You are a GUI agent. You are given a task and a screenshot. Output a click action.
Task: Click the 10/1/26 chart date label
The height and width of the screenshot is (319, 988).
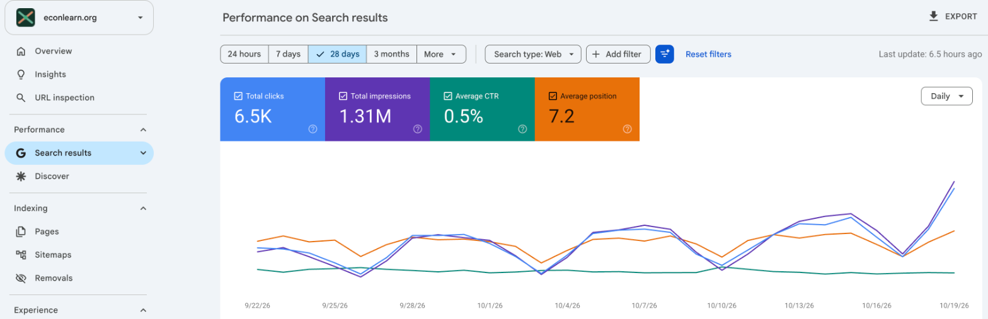click(x=489, y=306)
